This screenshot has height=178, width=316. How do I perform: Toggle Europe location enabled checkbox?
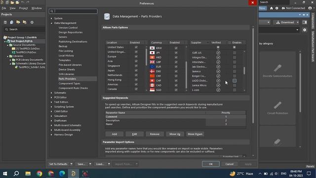[x=136, y=56]
